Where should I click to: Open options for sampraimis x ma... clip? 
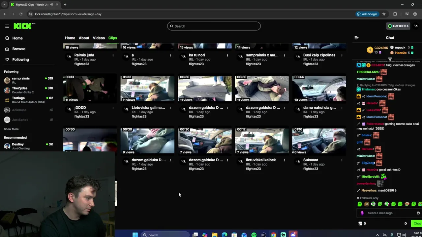coord(285,55)
